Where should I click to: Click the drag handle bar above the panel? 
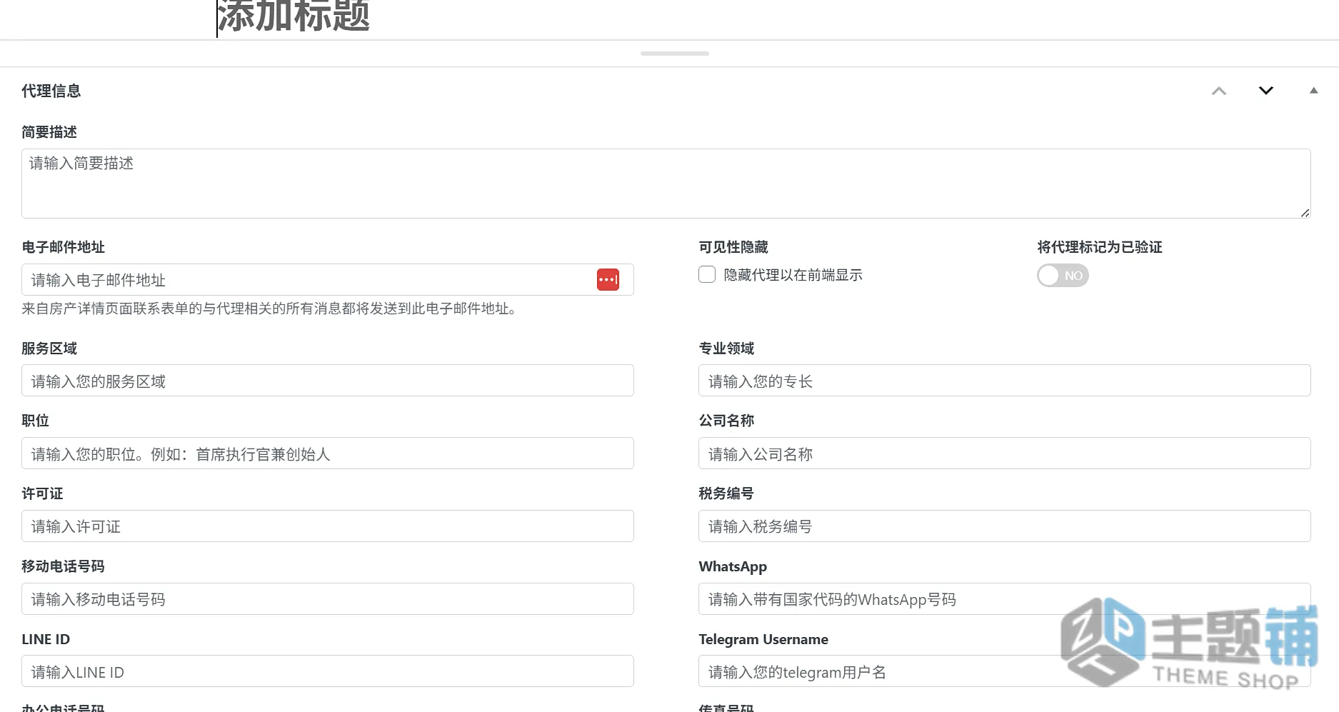pos(675,54)
